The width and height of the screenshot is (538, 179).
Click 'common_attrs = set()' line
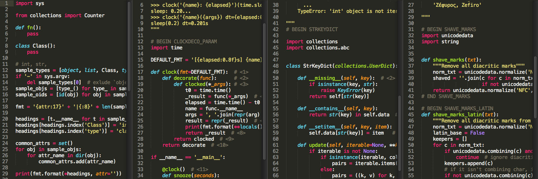click(x=44, y=144)
